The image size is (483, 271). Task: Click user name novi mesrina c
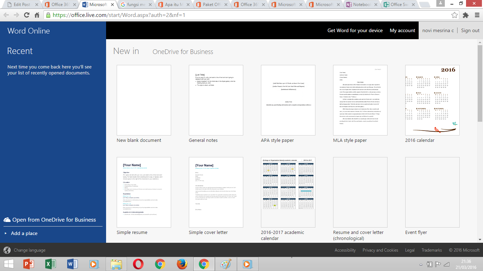coord(438,30)
